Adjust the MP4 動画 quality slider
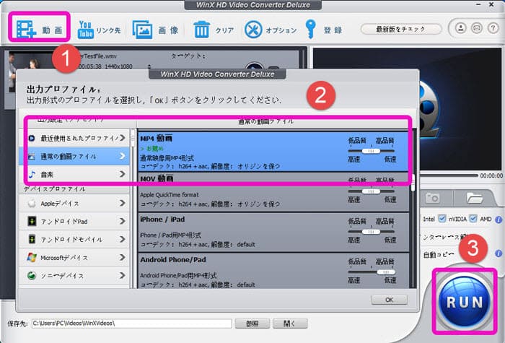 point(371,151)
